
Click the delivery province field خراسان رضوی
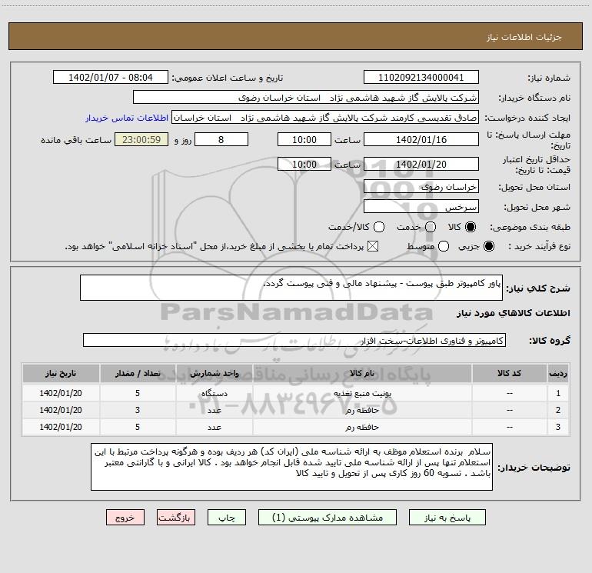[x=421, y=186]
